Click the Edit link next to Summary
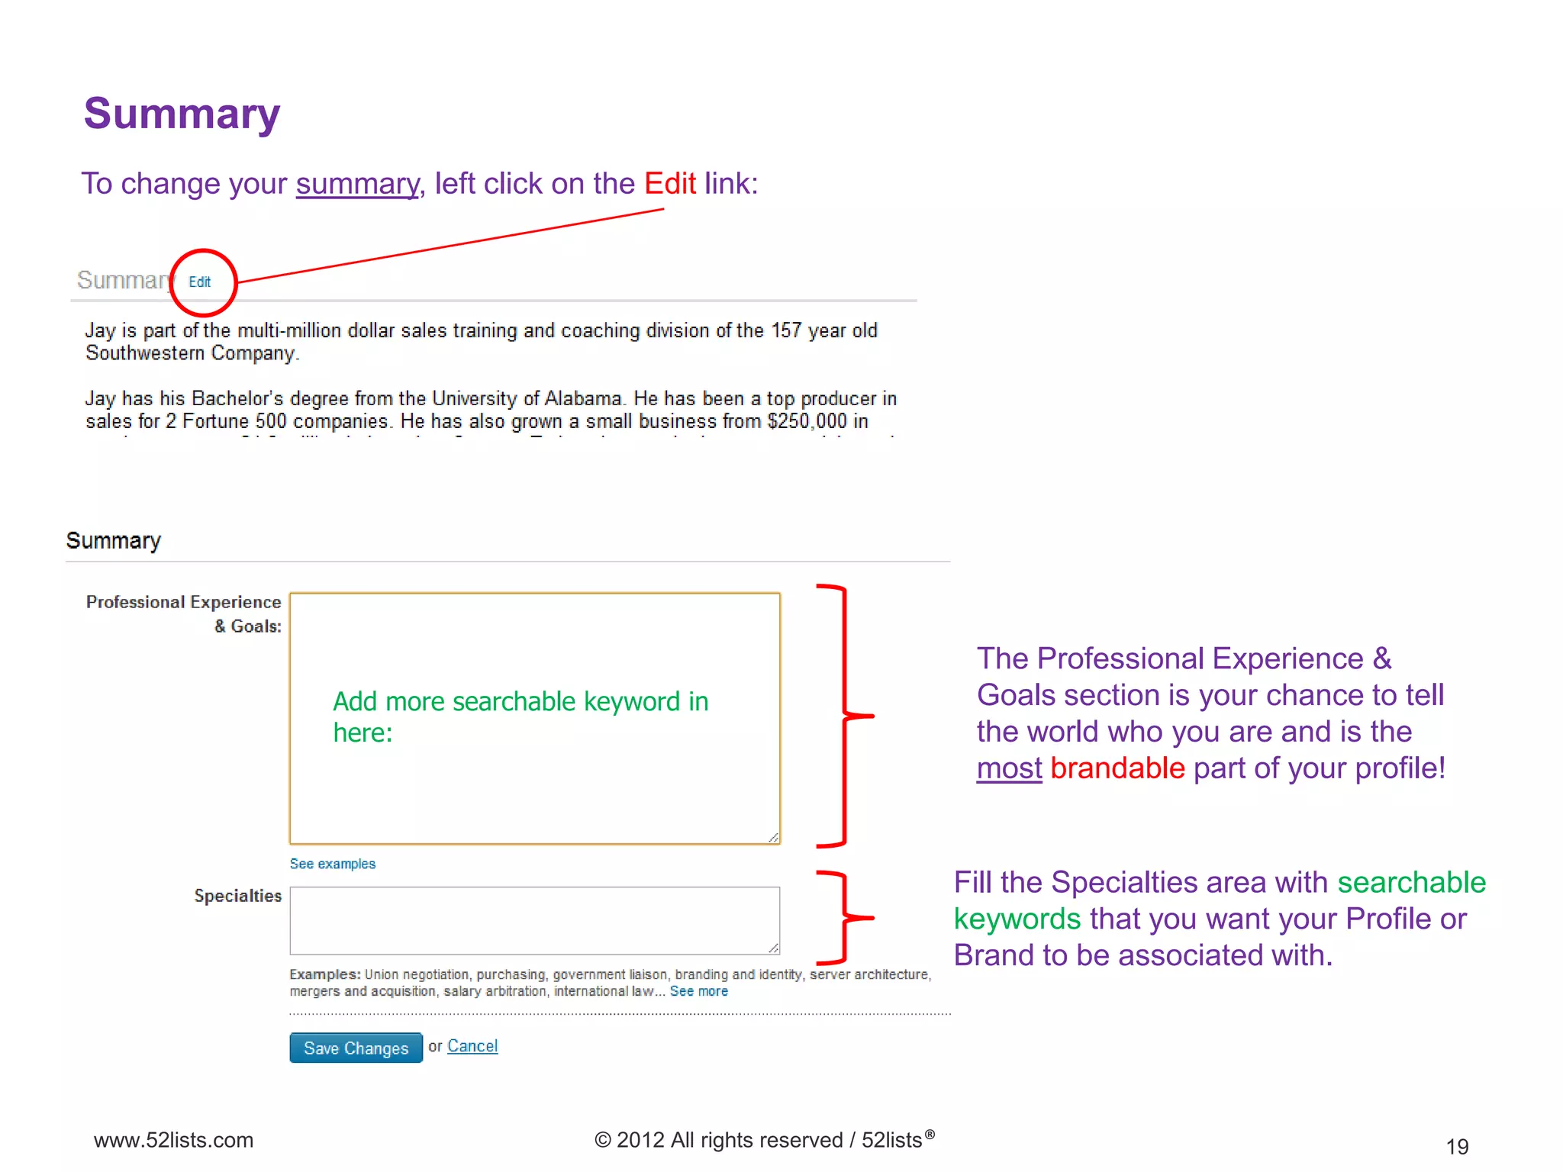This screenshot has width=1563, height=1172. (x=200, y=282)
